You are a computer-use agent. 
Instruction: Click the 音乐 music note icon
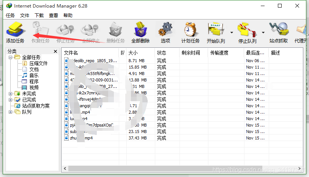(24, 75)
